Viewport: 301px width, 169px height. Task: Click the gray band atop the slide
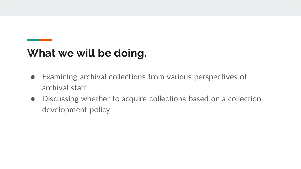(150, 8)
